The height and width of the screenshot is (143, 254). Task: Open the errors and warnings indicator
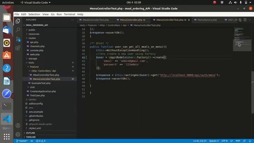point(40,141)
